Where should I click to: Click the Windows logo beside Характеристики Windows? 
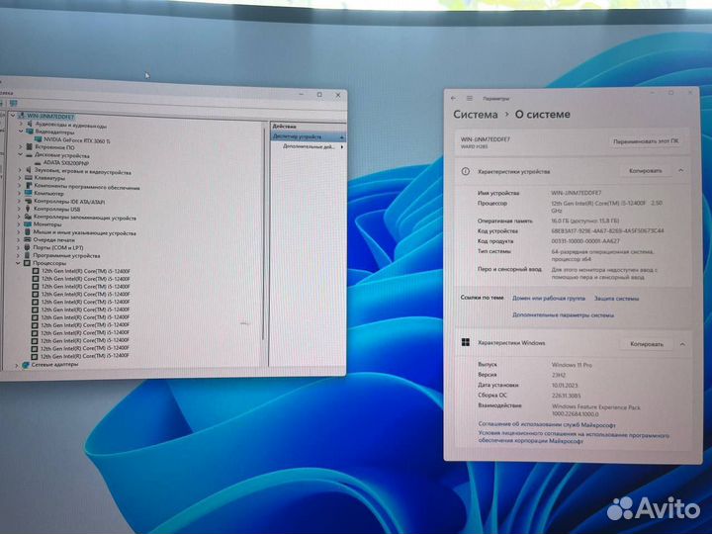[466, 342]
